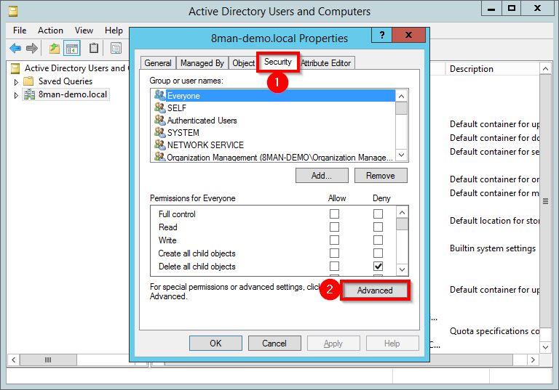
Task: Uncheck Deny for Delete all child objects
Action: (378, 267)
